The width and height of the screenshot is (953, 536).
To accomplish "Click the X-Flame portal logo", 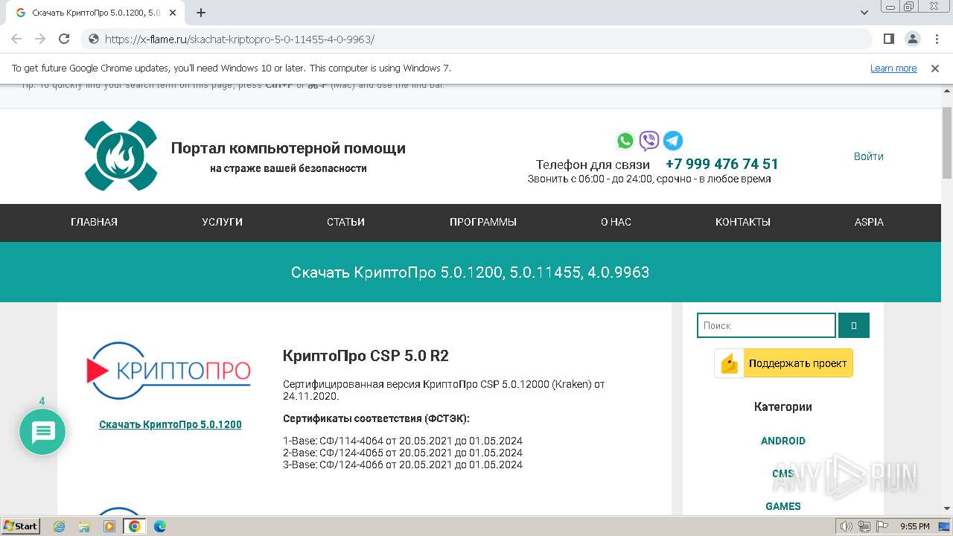I will click(121, 156).
